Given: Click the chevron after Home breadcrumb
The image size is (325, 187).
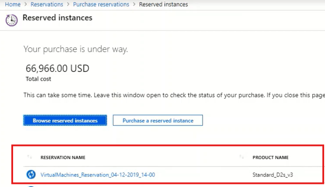Looking at the screenshot, I should (26, 4).
